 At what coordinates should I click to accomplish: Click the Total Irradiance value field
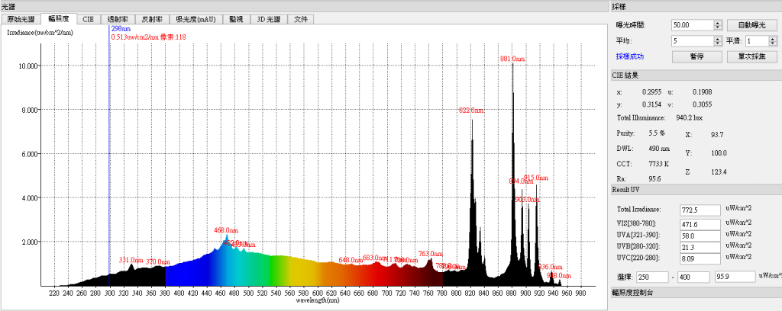point(700,209)
